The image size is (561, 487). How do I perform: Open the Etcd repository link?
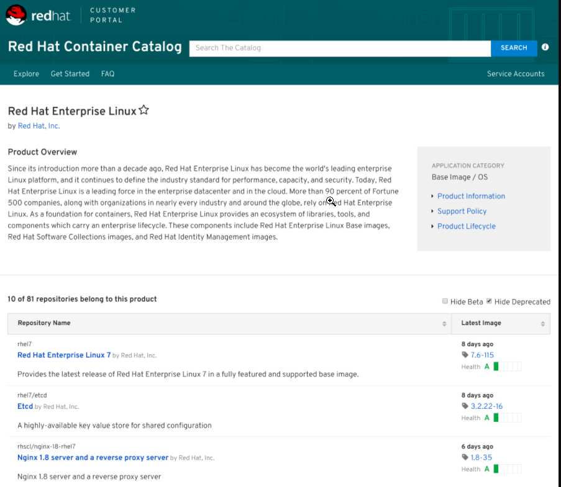[25, 406]
